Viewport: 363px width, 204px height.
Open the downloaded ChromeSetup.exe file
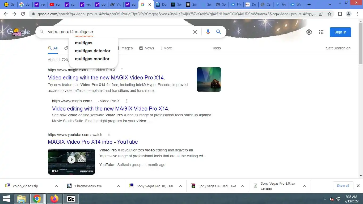[x=88, y=186]
